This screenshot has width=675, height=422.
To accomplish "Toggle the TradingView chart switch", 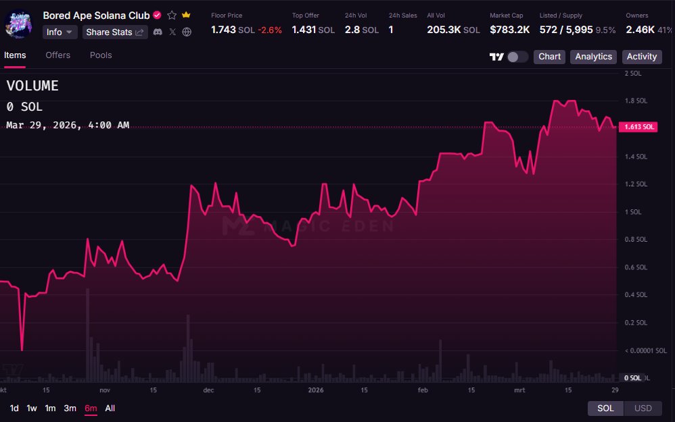I will 517,57.
